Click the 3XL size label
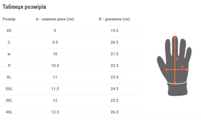The image size is (201, 125). pos(9,100)
